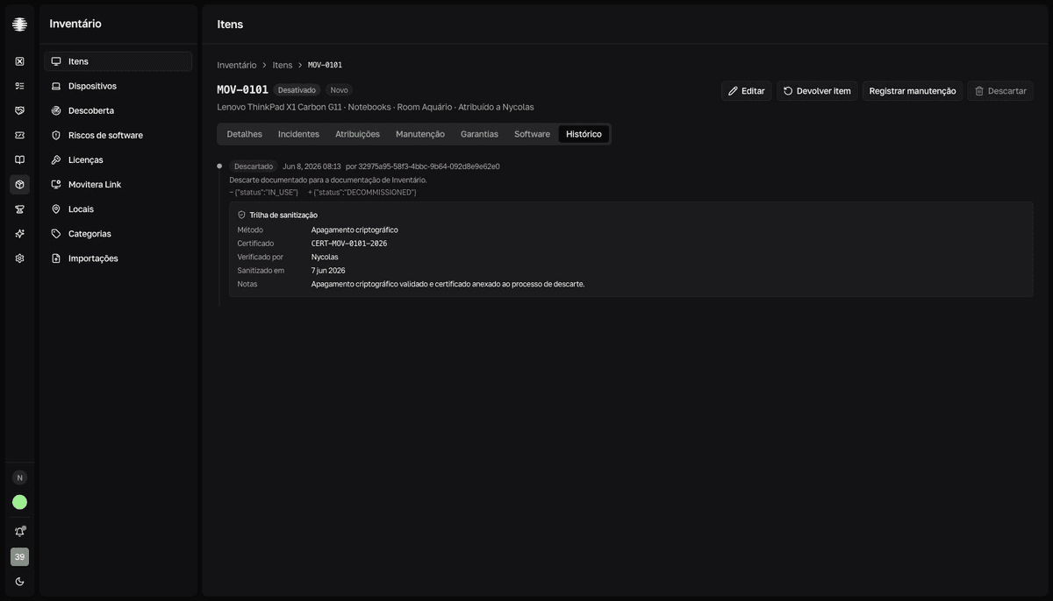
Task: Click the sanitized date 7 jun 2026
Action: tap(328, 271)
